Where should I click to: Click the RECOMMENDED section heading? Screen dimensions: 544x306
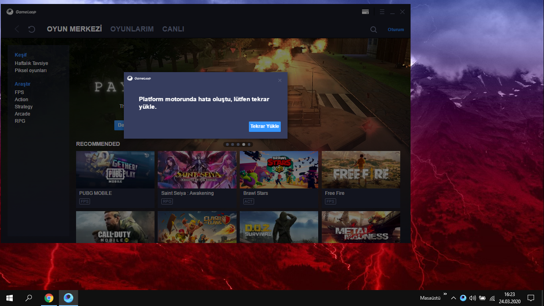click(x=98, y=144)
